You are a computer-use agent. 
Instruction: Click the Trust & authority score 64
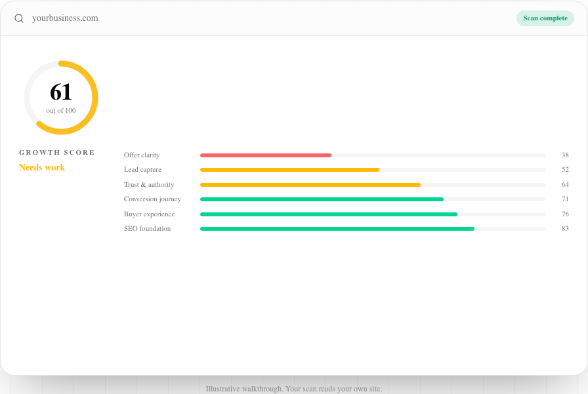(x=565, y=185)
